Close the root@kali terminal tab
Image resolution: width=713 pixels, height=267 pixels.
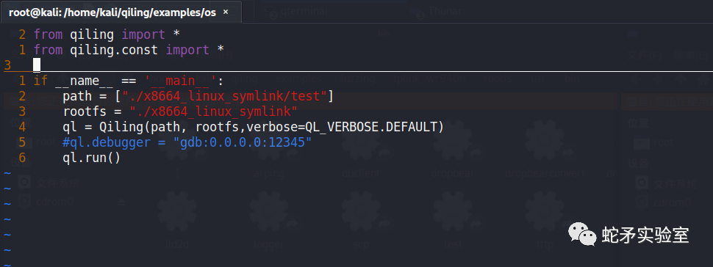(x=226, y=12)
